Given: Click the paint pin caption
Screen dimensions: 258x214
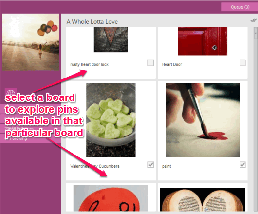Looking at the screenshot, I should [x=166, y=166].
